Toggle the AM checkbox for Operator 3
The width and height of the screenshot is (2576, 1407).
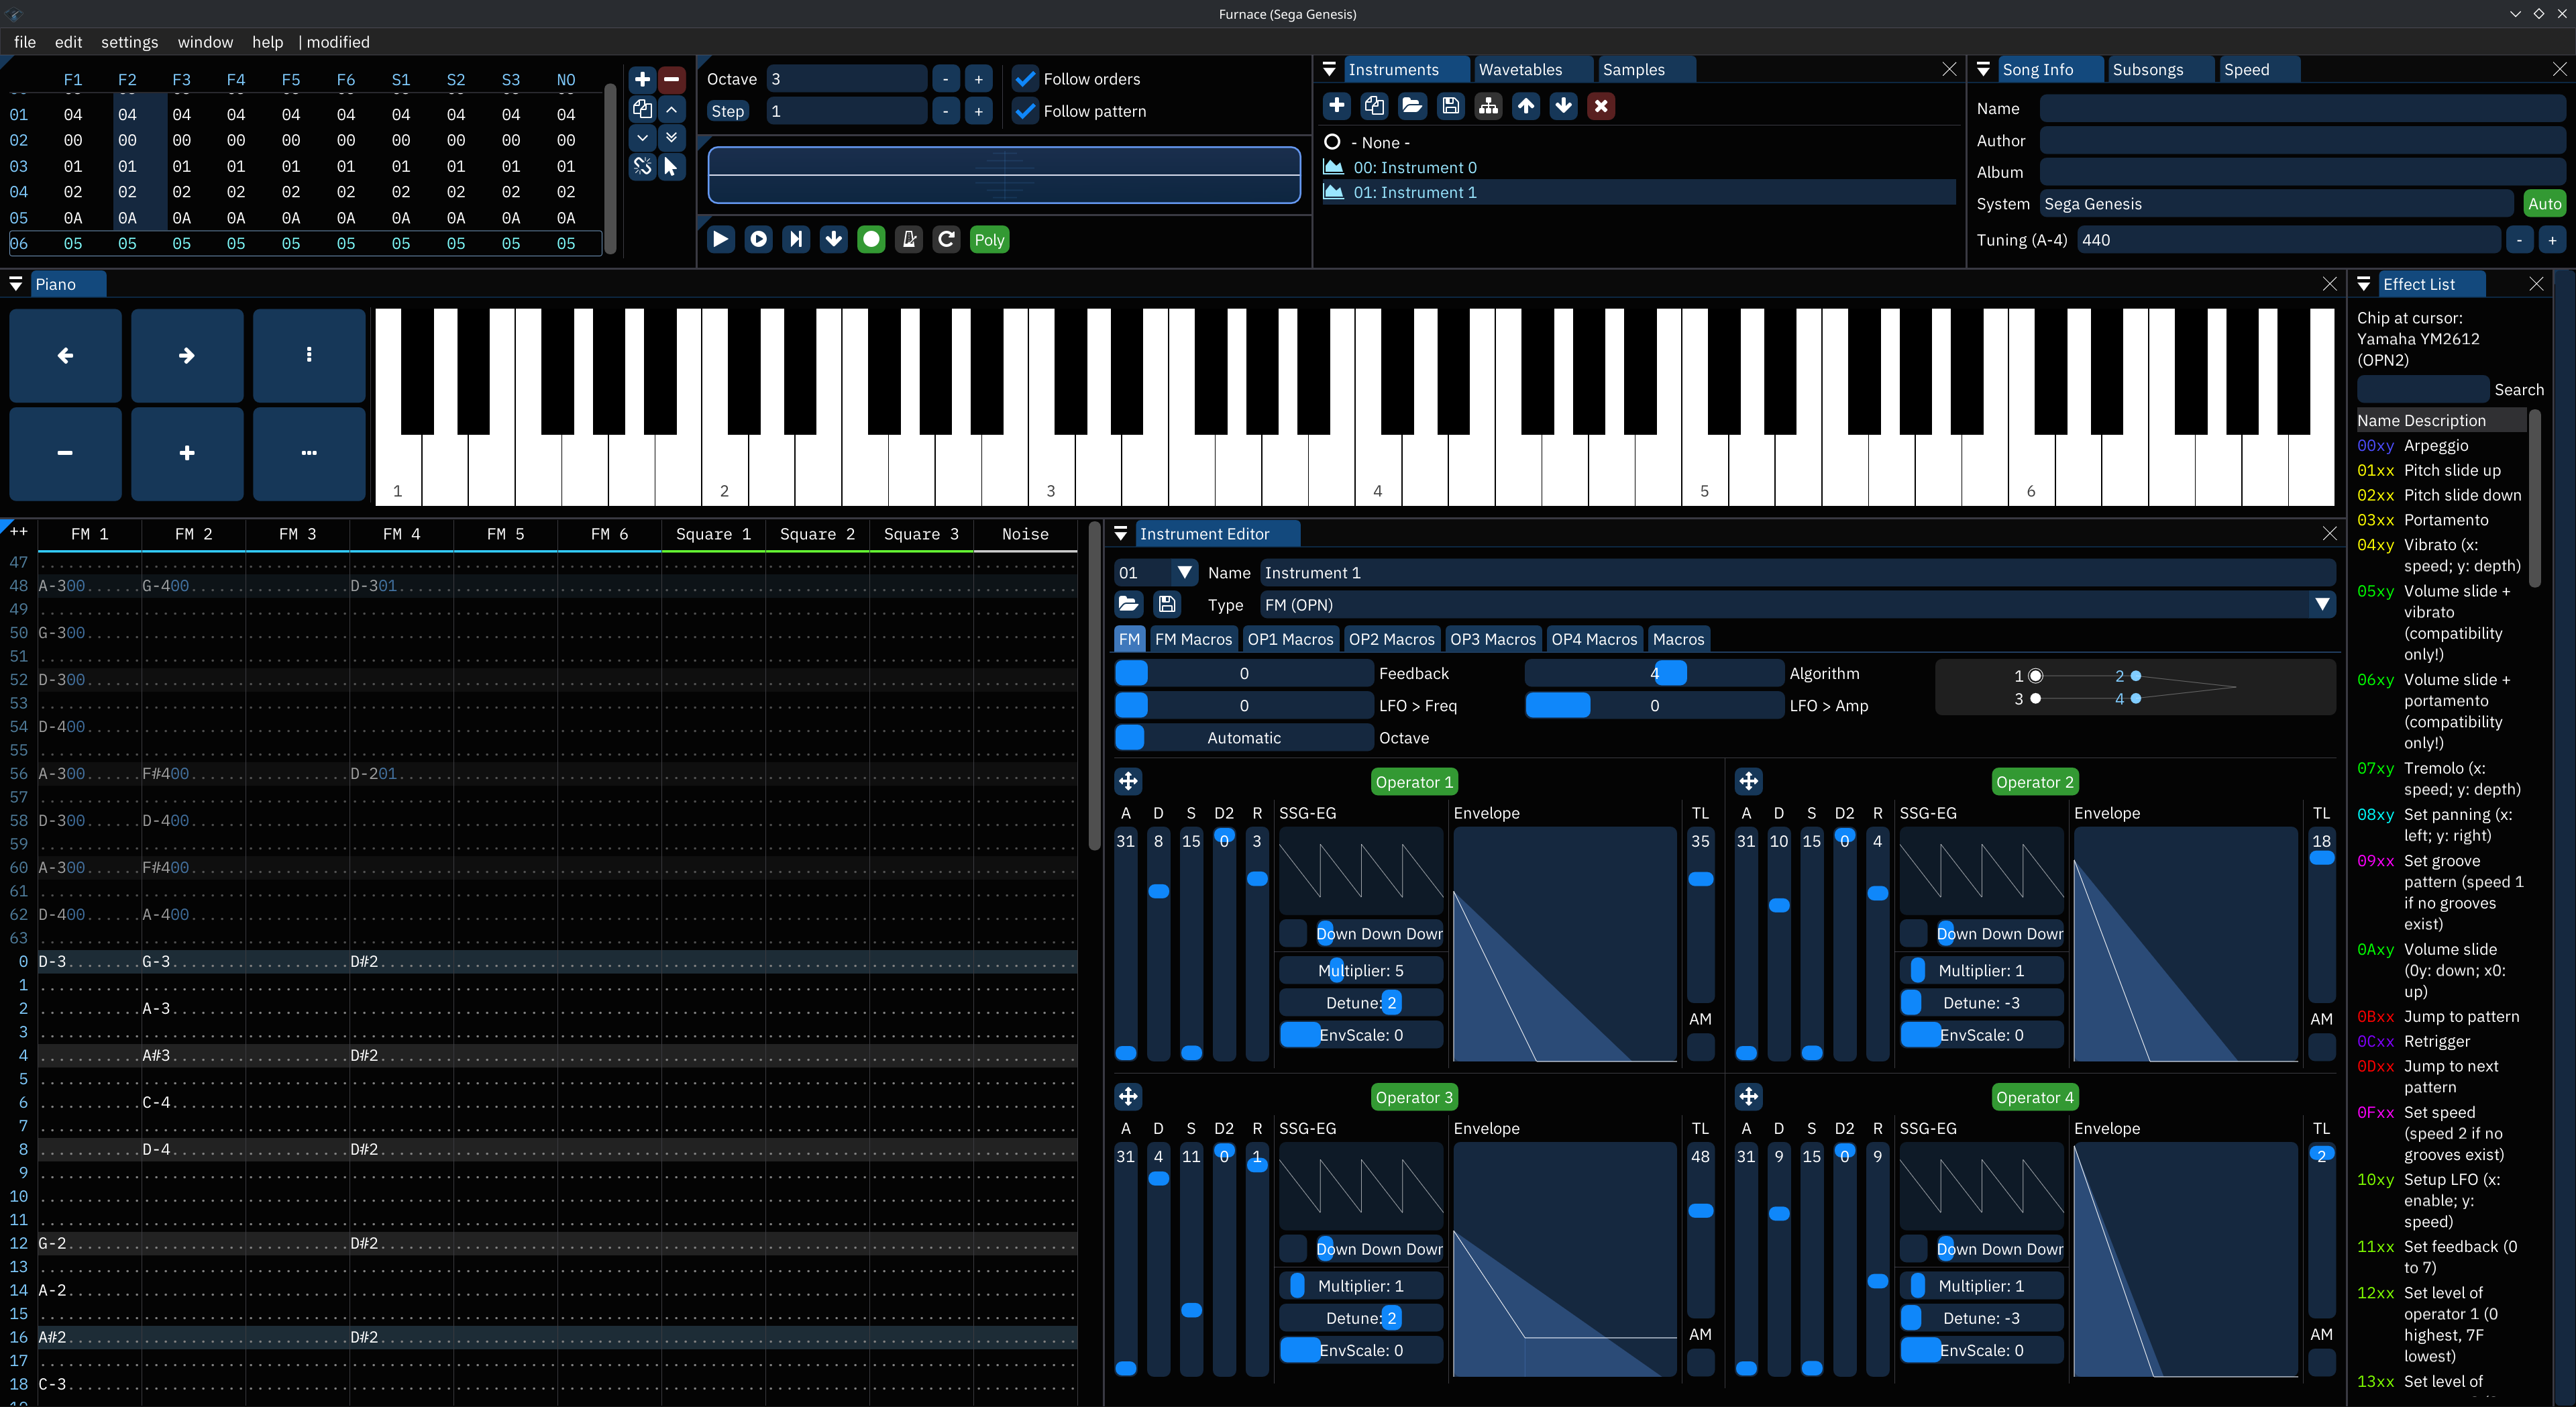pos(1700,1362)
